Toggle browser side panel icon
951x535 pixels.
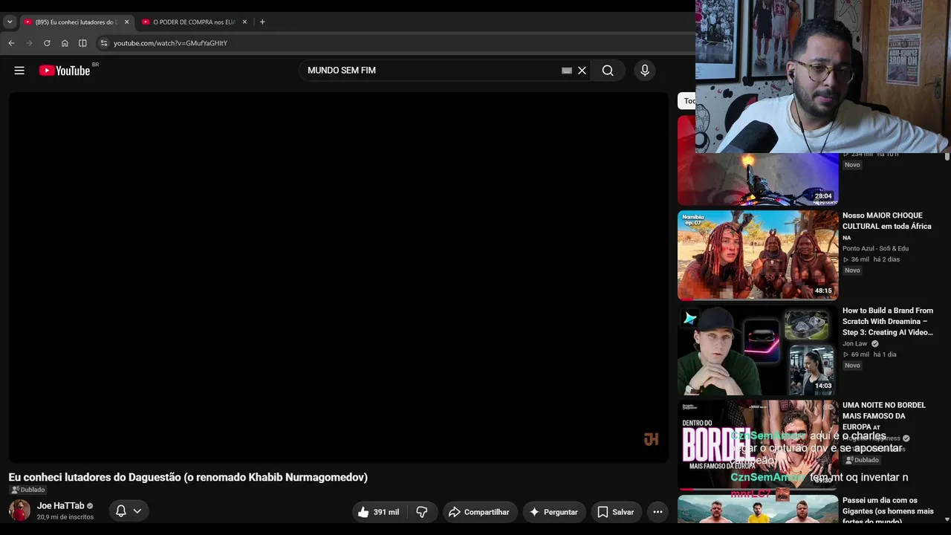(x=82, y=43)
